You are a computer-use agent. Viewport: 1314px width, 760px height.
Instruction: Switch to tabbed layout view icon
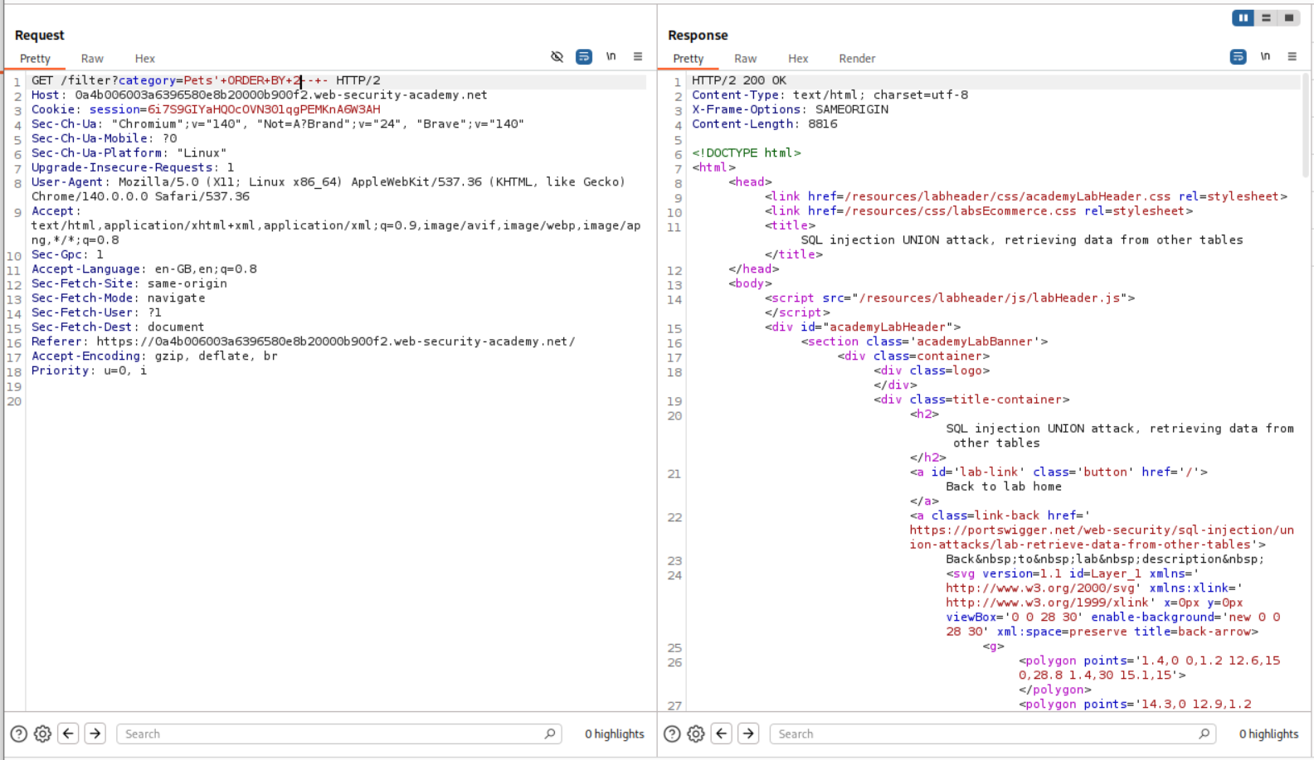point(1288,18)
